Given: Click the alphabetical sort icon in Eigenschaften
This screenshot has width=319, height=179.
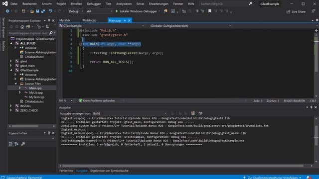Looking at the screenshot, I should (16, 144).
